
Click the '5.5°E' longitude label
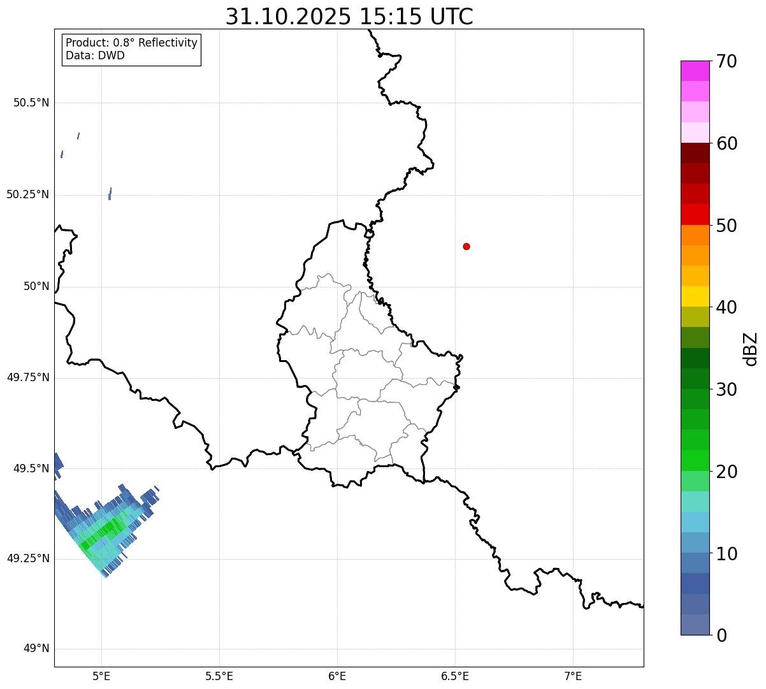click(219, 676)
